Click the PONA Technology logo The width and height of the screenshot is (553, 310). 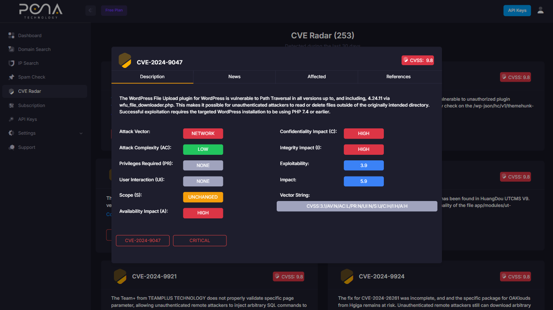[41, 11]
